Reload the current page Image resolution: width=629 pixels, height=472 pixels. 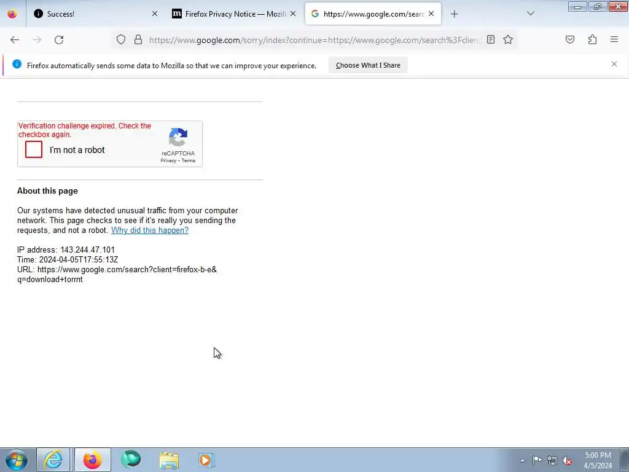59,40
